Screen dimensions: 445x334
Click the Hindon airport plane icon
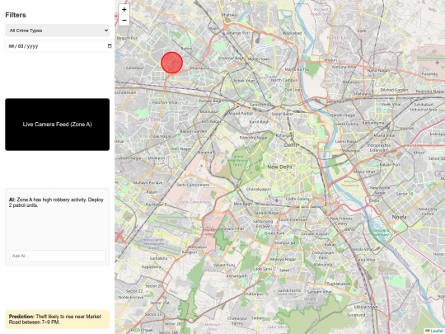click(x=438, y=62)
